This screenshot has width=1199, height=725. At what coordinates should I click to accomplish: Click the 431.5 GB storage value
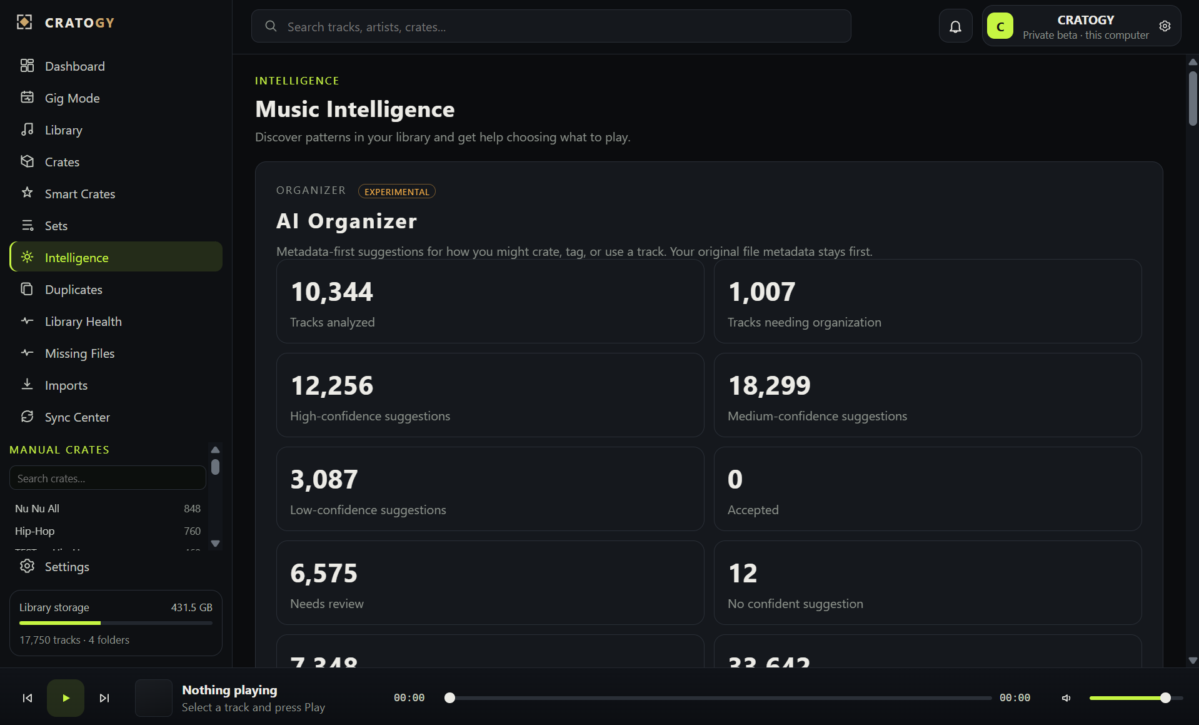[x=191, y=607]
